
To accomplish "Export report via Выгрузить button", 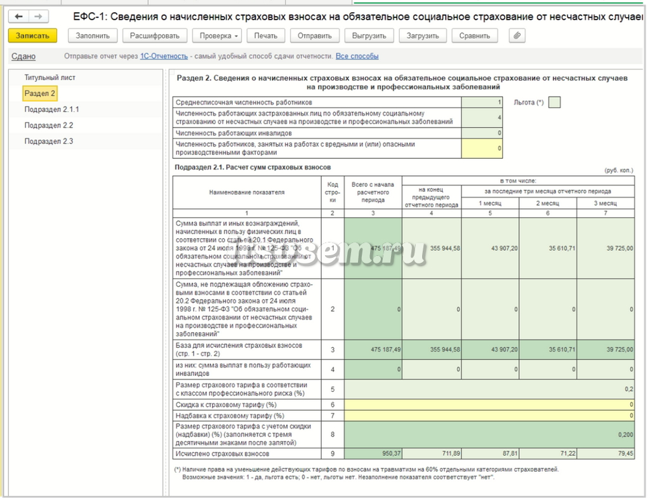I will [x=369, y=36].
